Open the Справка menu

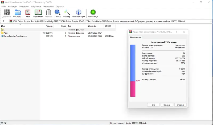pyautogui.click(x=60, y=6)
